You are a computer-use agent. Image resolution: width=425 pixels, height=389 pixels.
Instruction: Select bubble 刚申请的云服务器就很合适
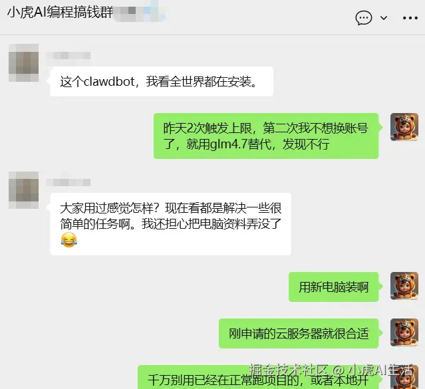click(299, 333)
